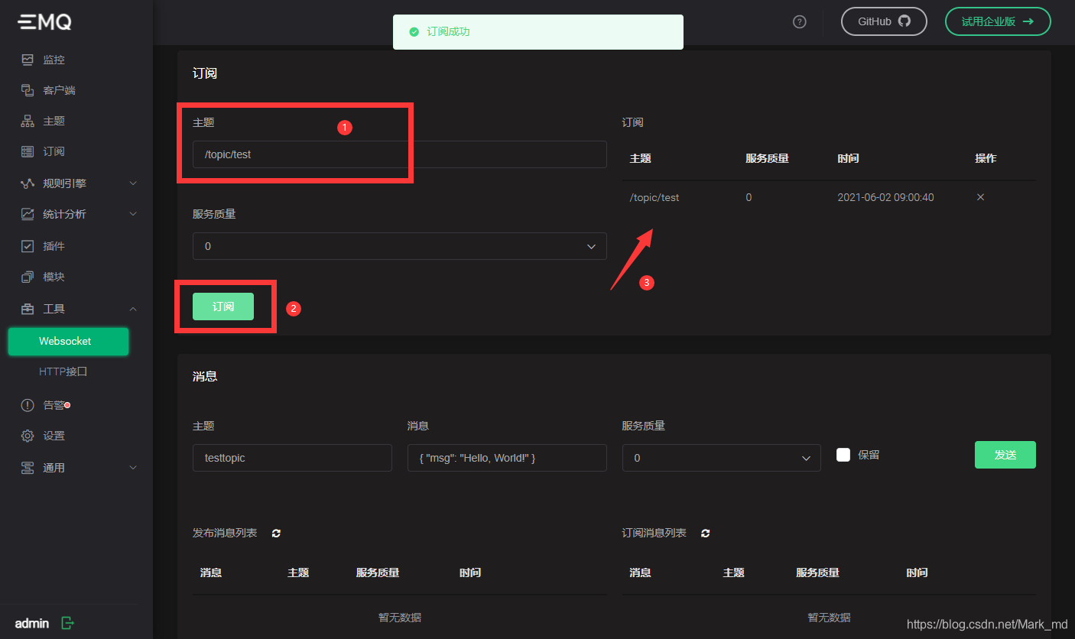Focus the message payload Hello World field
The height and width of the screenshot is (639, 1075).
coord(507,458)
